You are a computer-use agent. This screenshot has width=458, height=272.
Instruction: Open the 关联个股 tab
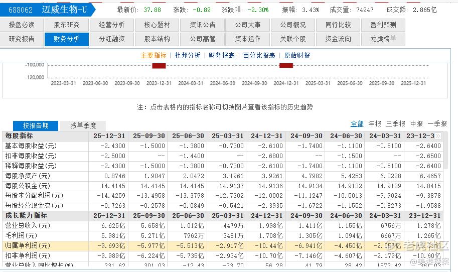pyautogui.click(x=293, y=39)
